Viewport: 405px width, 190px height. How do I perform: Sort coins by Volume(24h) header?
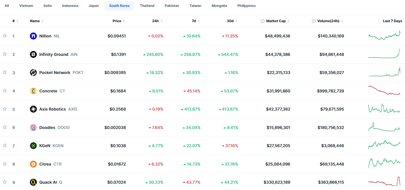tap(330, 21)
